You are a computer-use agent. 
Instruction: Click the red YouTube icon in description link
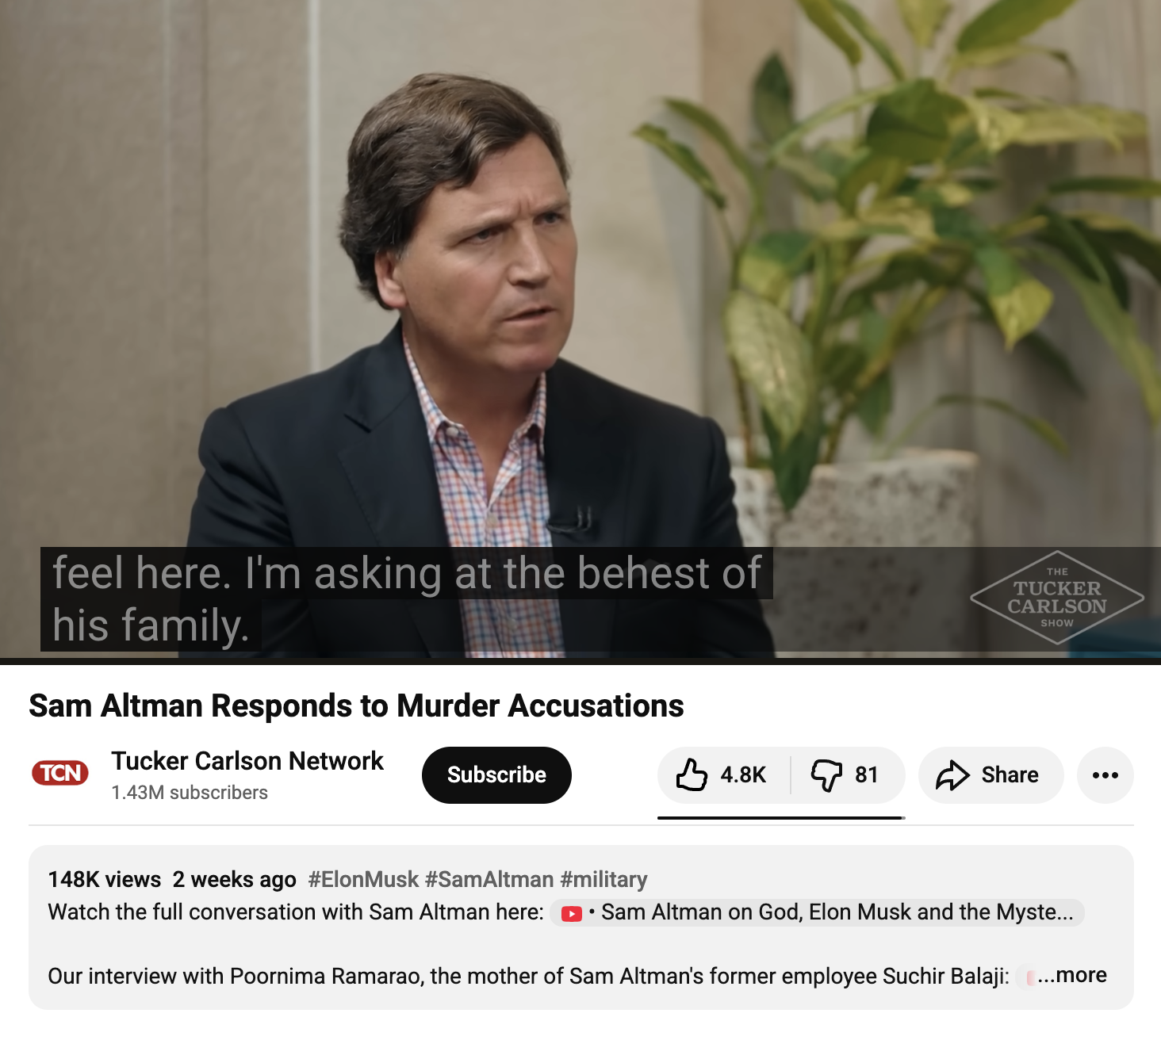point(572,914)
